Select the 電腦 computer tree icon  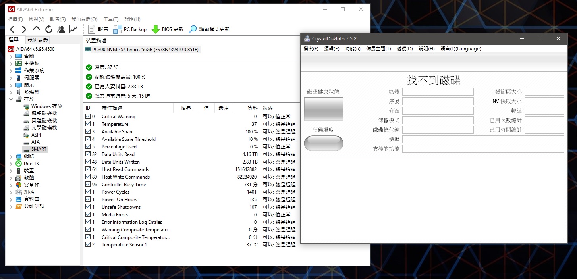19,56
